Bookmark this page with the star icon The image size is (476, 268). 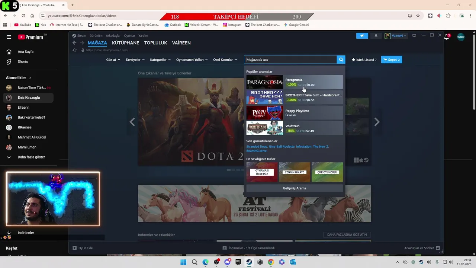(x=418, y=16)
